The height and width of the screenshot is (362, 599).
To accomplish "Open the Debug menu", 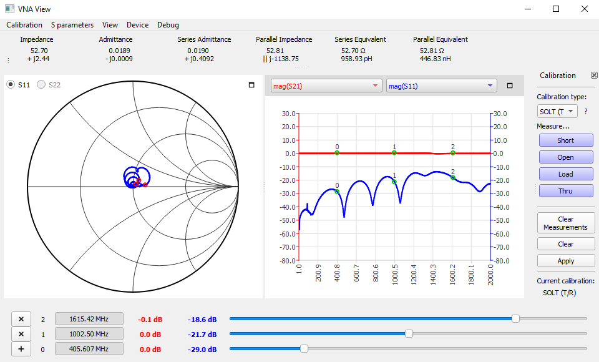I will (168, 25).
